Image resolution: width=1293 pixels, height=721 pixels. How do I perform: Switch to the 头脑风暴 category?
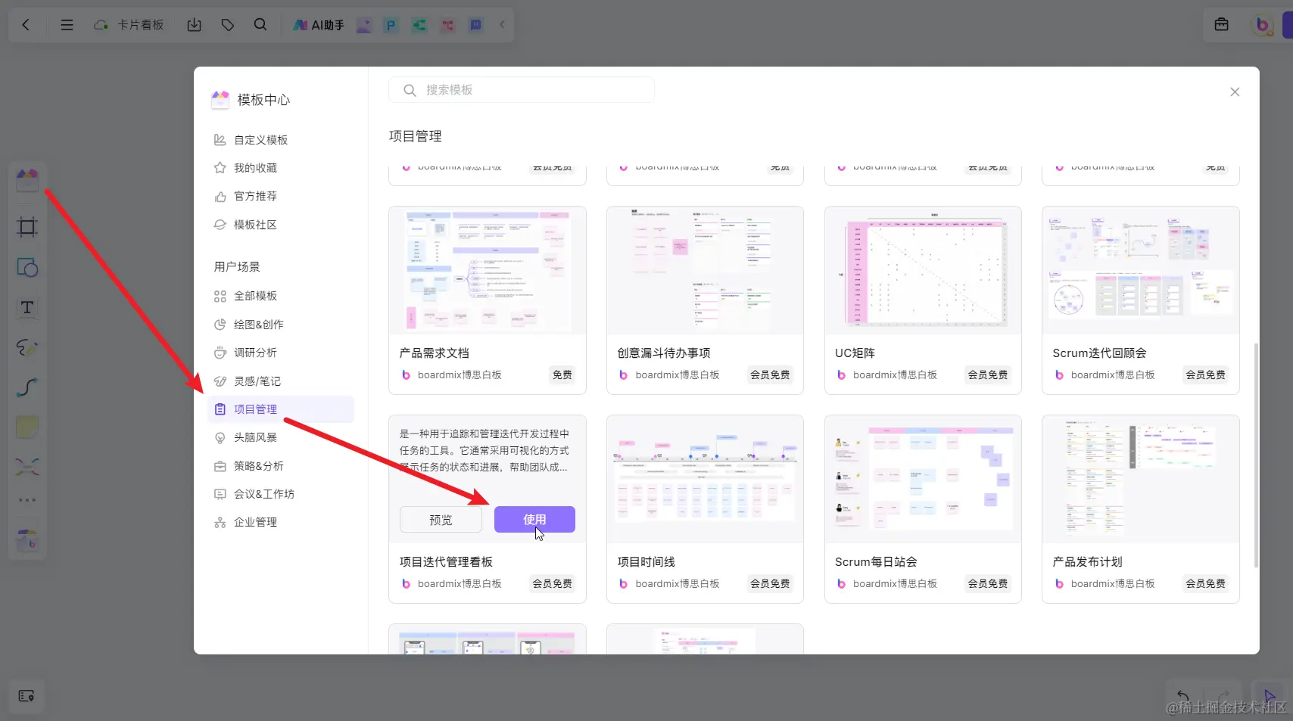coord(256,437)
